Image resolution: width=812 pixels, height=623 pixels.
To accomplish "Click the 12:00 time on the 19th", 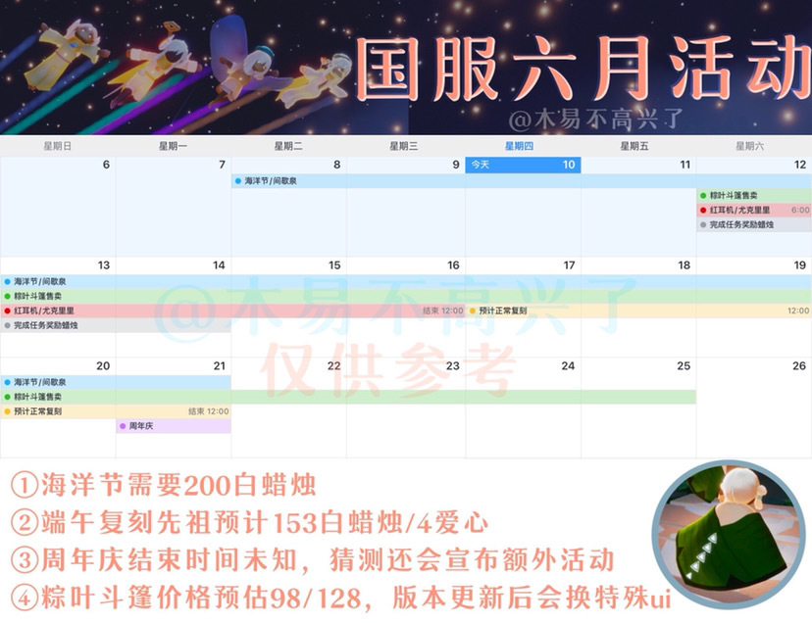I will click(x=798, y=311).
